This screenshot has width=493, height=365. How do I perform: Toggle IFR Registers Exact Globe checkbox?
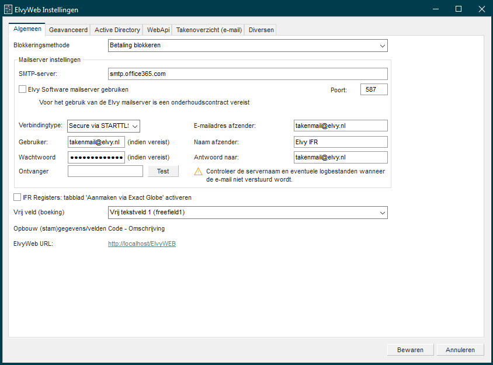tap(18, 197)
